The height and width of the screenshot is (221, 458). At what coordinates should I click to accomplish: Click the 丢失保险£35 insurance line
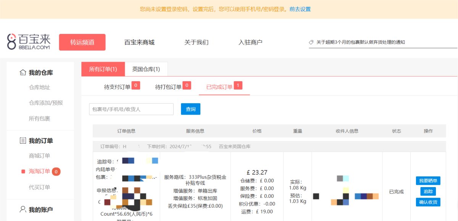pos(195,206)
